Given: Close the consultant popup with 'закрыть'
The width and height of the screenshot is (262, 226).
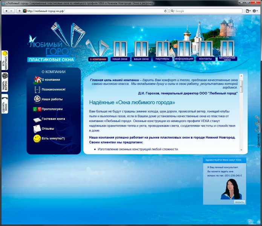Looking at the screenshot, I should [x=239, y=202].
